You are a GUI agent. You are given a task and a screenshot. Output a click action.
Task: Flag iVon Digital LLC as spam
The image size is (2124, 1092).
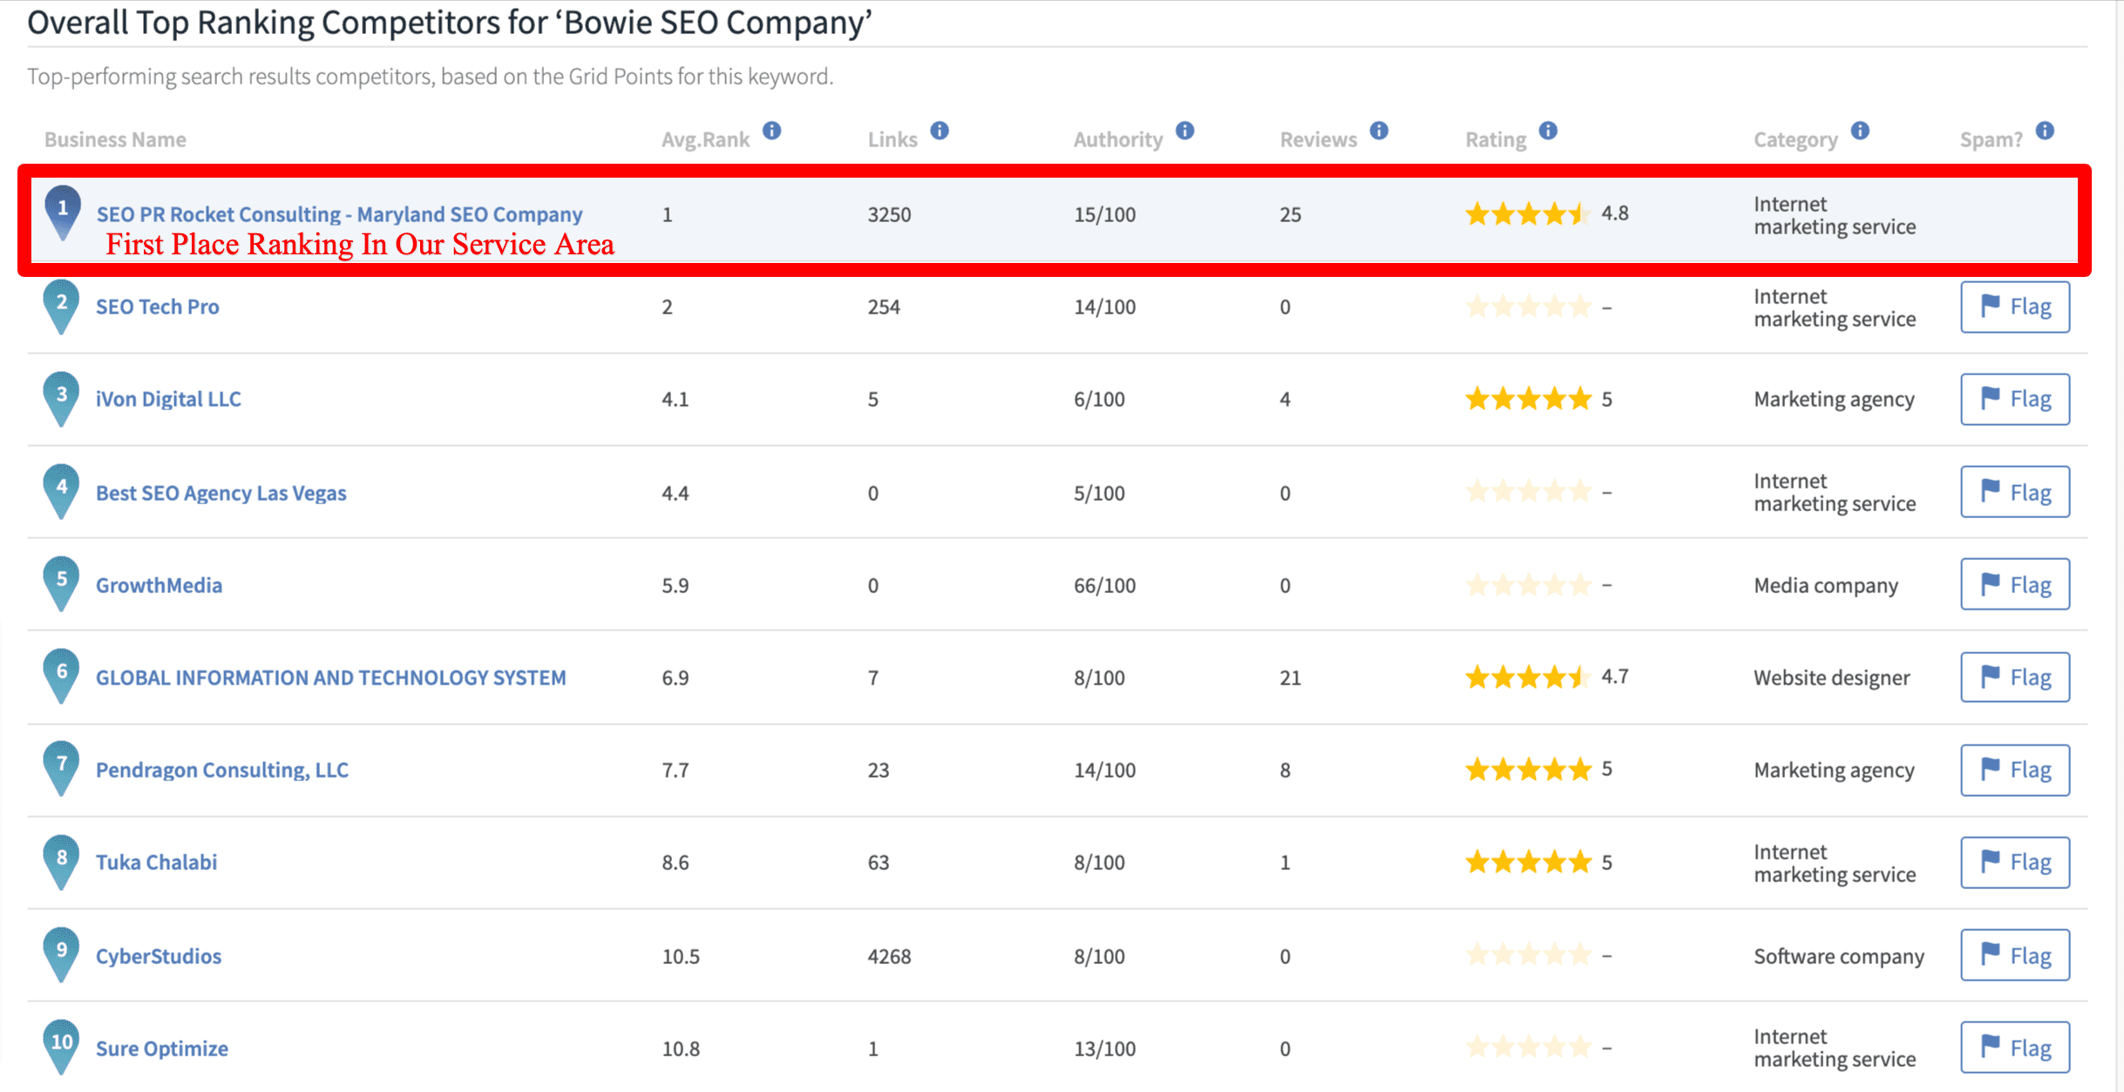click(2015, 399)
